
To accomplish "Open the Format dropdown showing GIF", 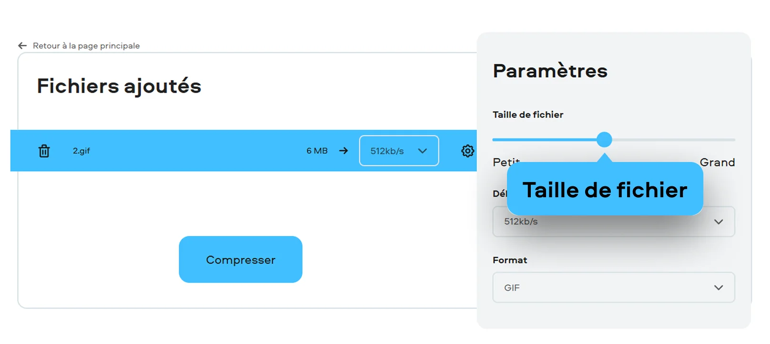I will (613, 288).
